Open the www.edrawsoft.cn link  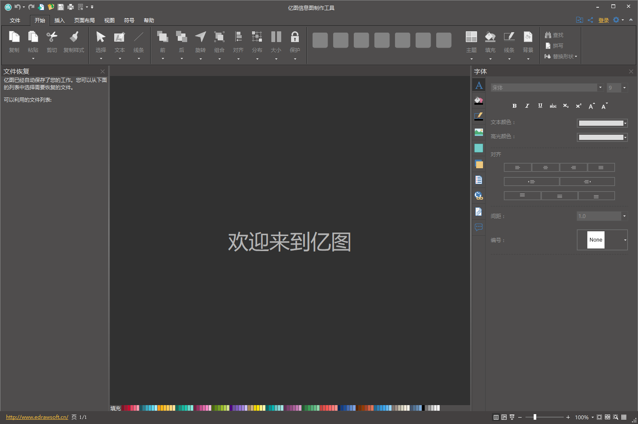click(37, 417)
